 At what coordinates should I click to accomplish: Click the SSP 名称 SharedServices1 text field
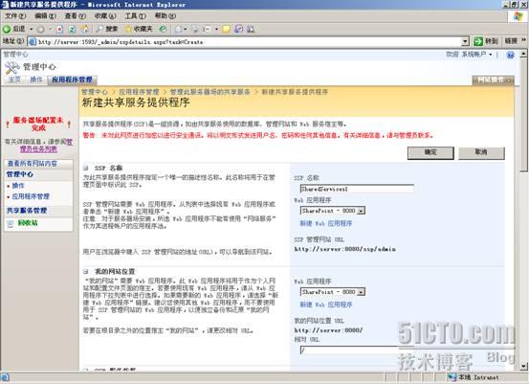click(357, 189)
